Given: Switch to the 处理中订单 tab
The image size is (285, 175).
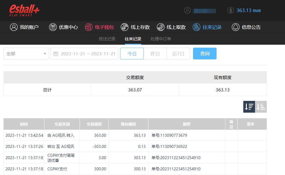Looking at the screenshot, I should [x=161, y=39].
